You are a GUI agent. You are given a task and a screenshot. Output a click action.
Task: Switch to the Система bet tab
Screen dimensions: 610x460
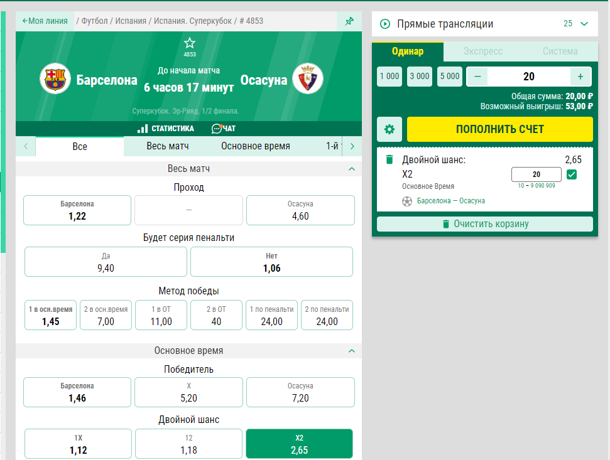point(560,51)
